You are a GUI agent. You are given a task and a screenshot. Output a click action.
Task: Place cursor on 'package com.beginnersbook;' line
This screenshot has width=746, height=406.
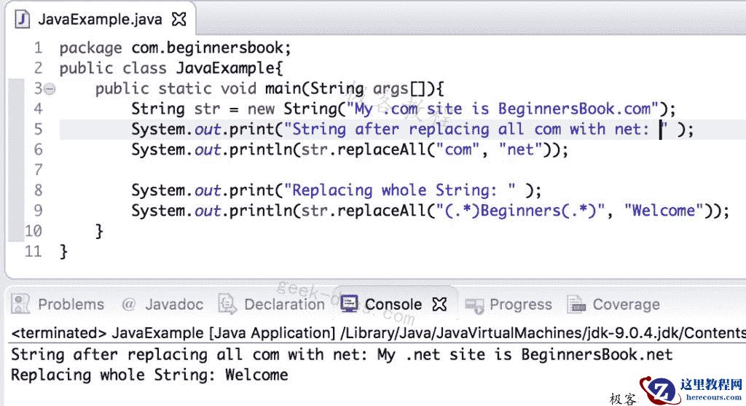175,48
